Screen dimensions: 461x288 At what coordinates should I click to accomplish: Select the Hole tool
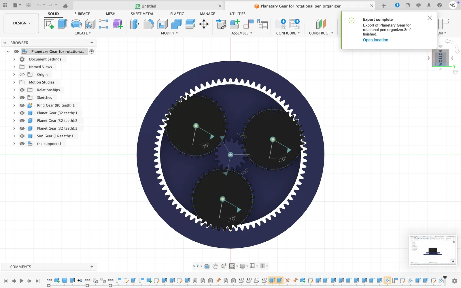(x=90, y=24)
